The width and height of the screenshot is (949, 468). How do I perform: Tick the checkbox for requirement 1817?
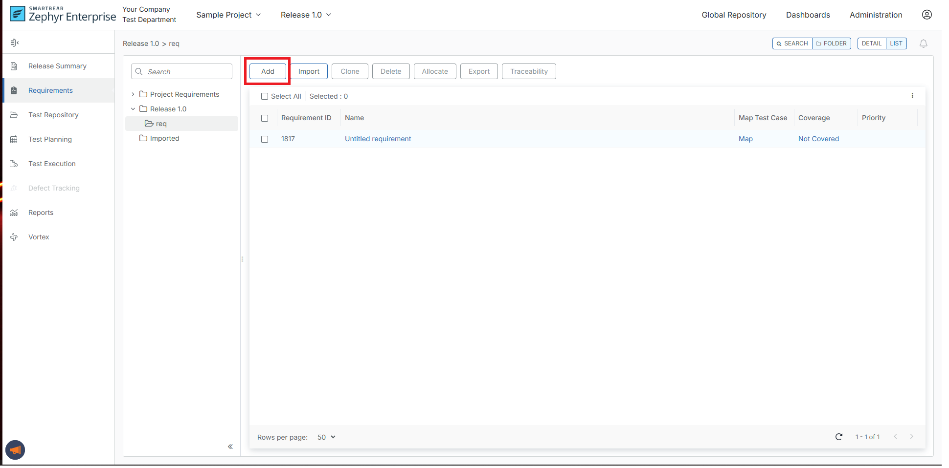(265, 139)
